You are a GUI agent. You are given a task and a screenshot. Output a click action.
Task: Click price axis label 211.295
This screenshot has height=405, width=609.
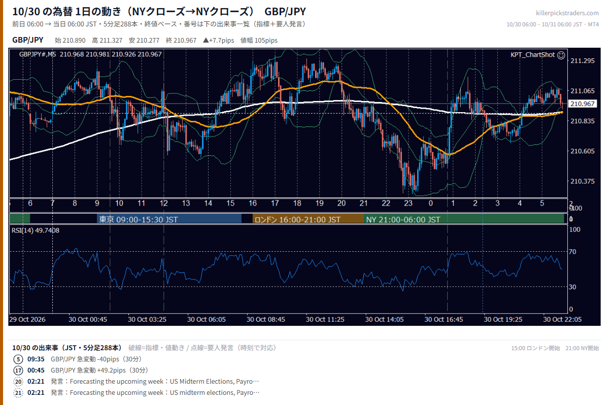[583, 61]
